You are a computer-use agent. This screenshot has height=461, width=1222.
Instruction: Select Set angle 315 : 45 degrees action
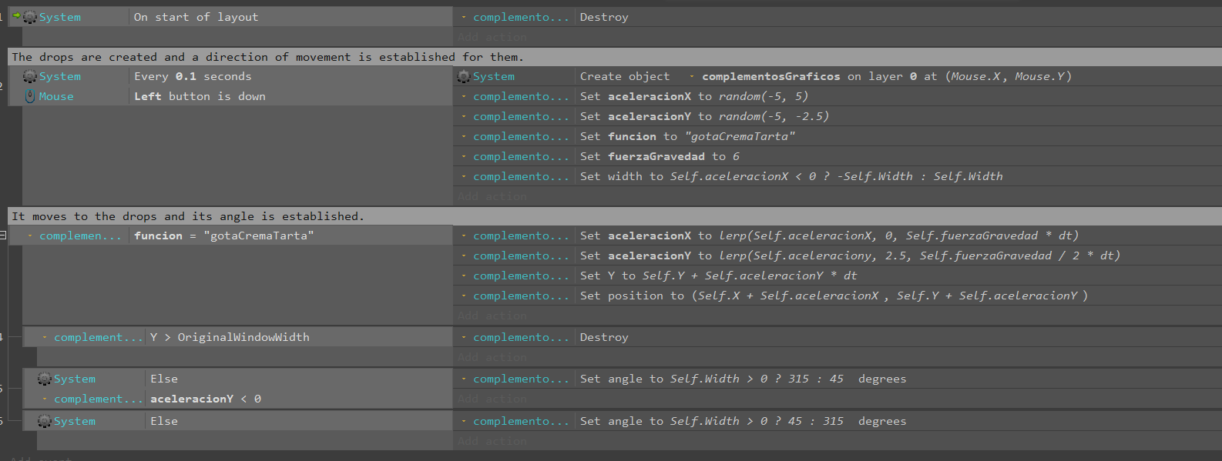[838, 379]
